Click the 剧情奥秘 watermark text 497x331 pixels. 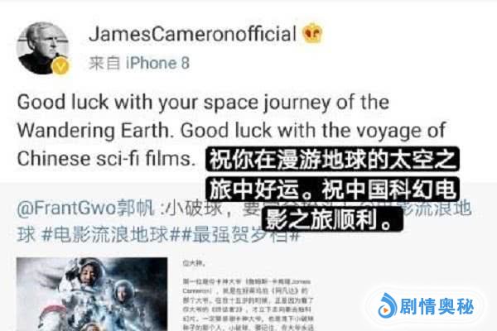[x=437, y=306]
